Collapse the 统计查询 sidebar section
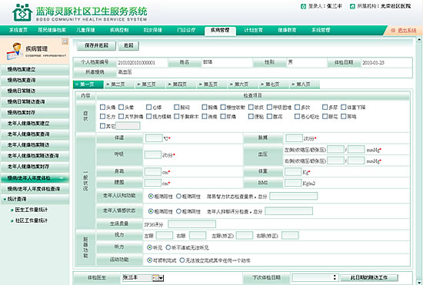 5,199
